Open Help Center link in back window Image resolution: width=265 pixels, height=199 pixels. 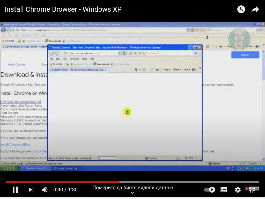click(x=17, y=65)
